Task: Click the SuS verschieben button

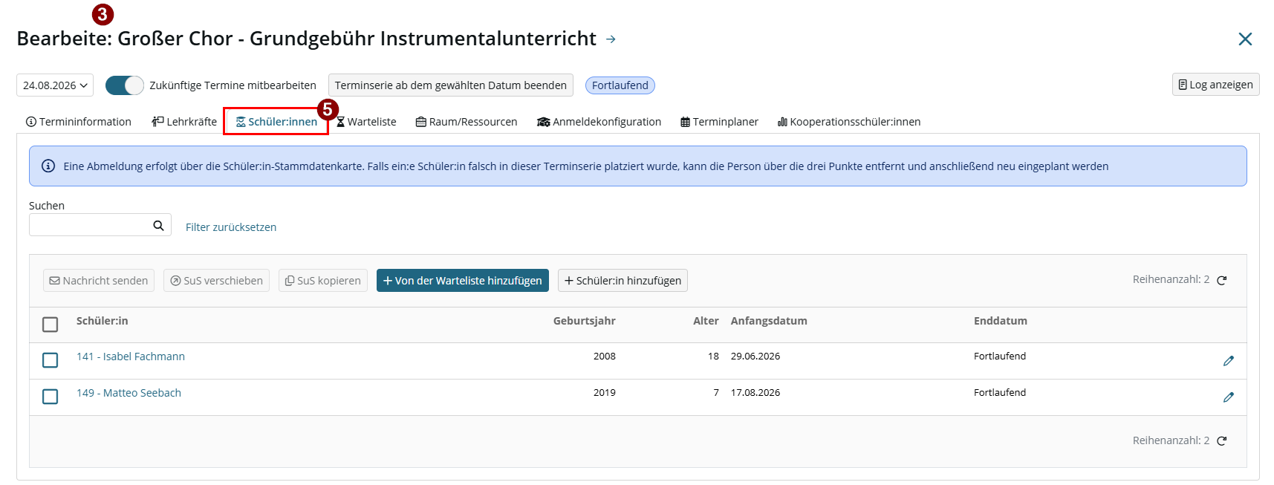Action: (x=216, y=281)
